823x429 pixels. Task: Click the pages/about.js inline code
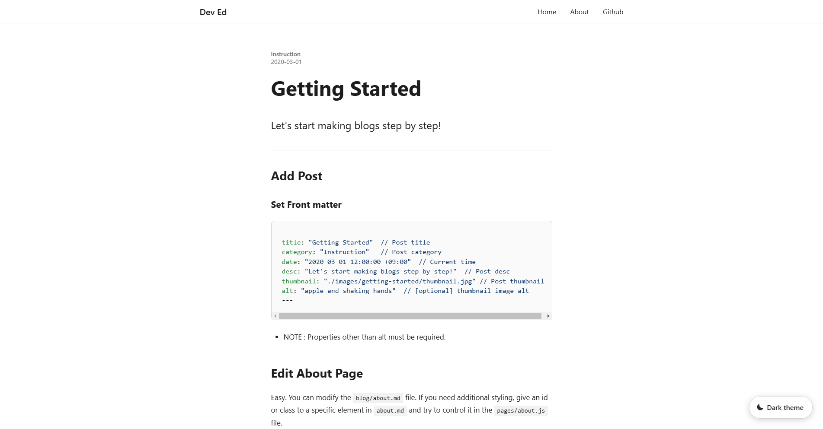521,410
